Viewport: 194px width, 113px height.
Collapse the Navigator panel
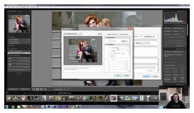coord(8,11)
